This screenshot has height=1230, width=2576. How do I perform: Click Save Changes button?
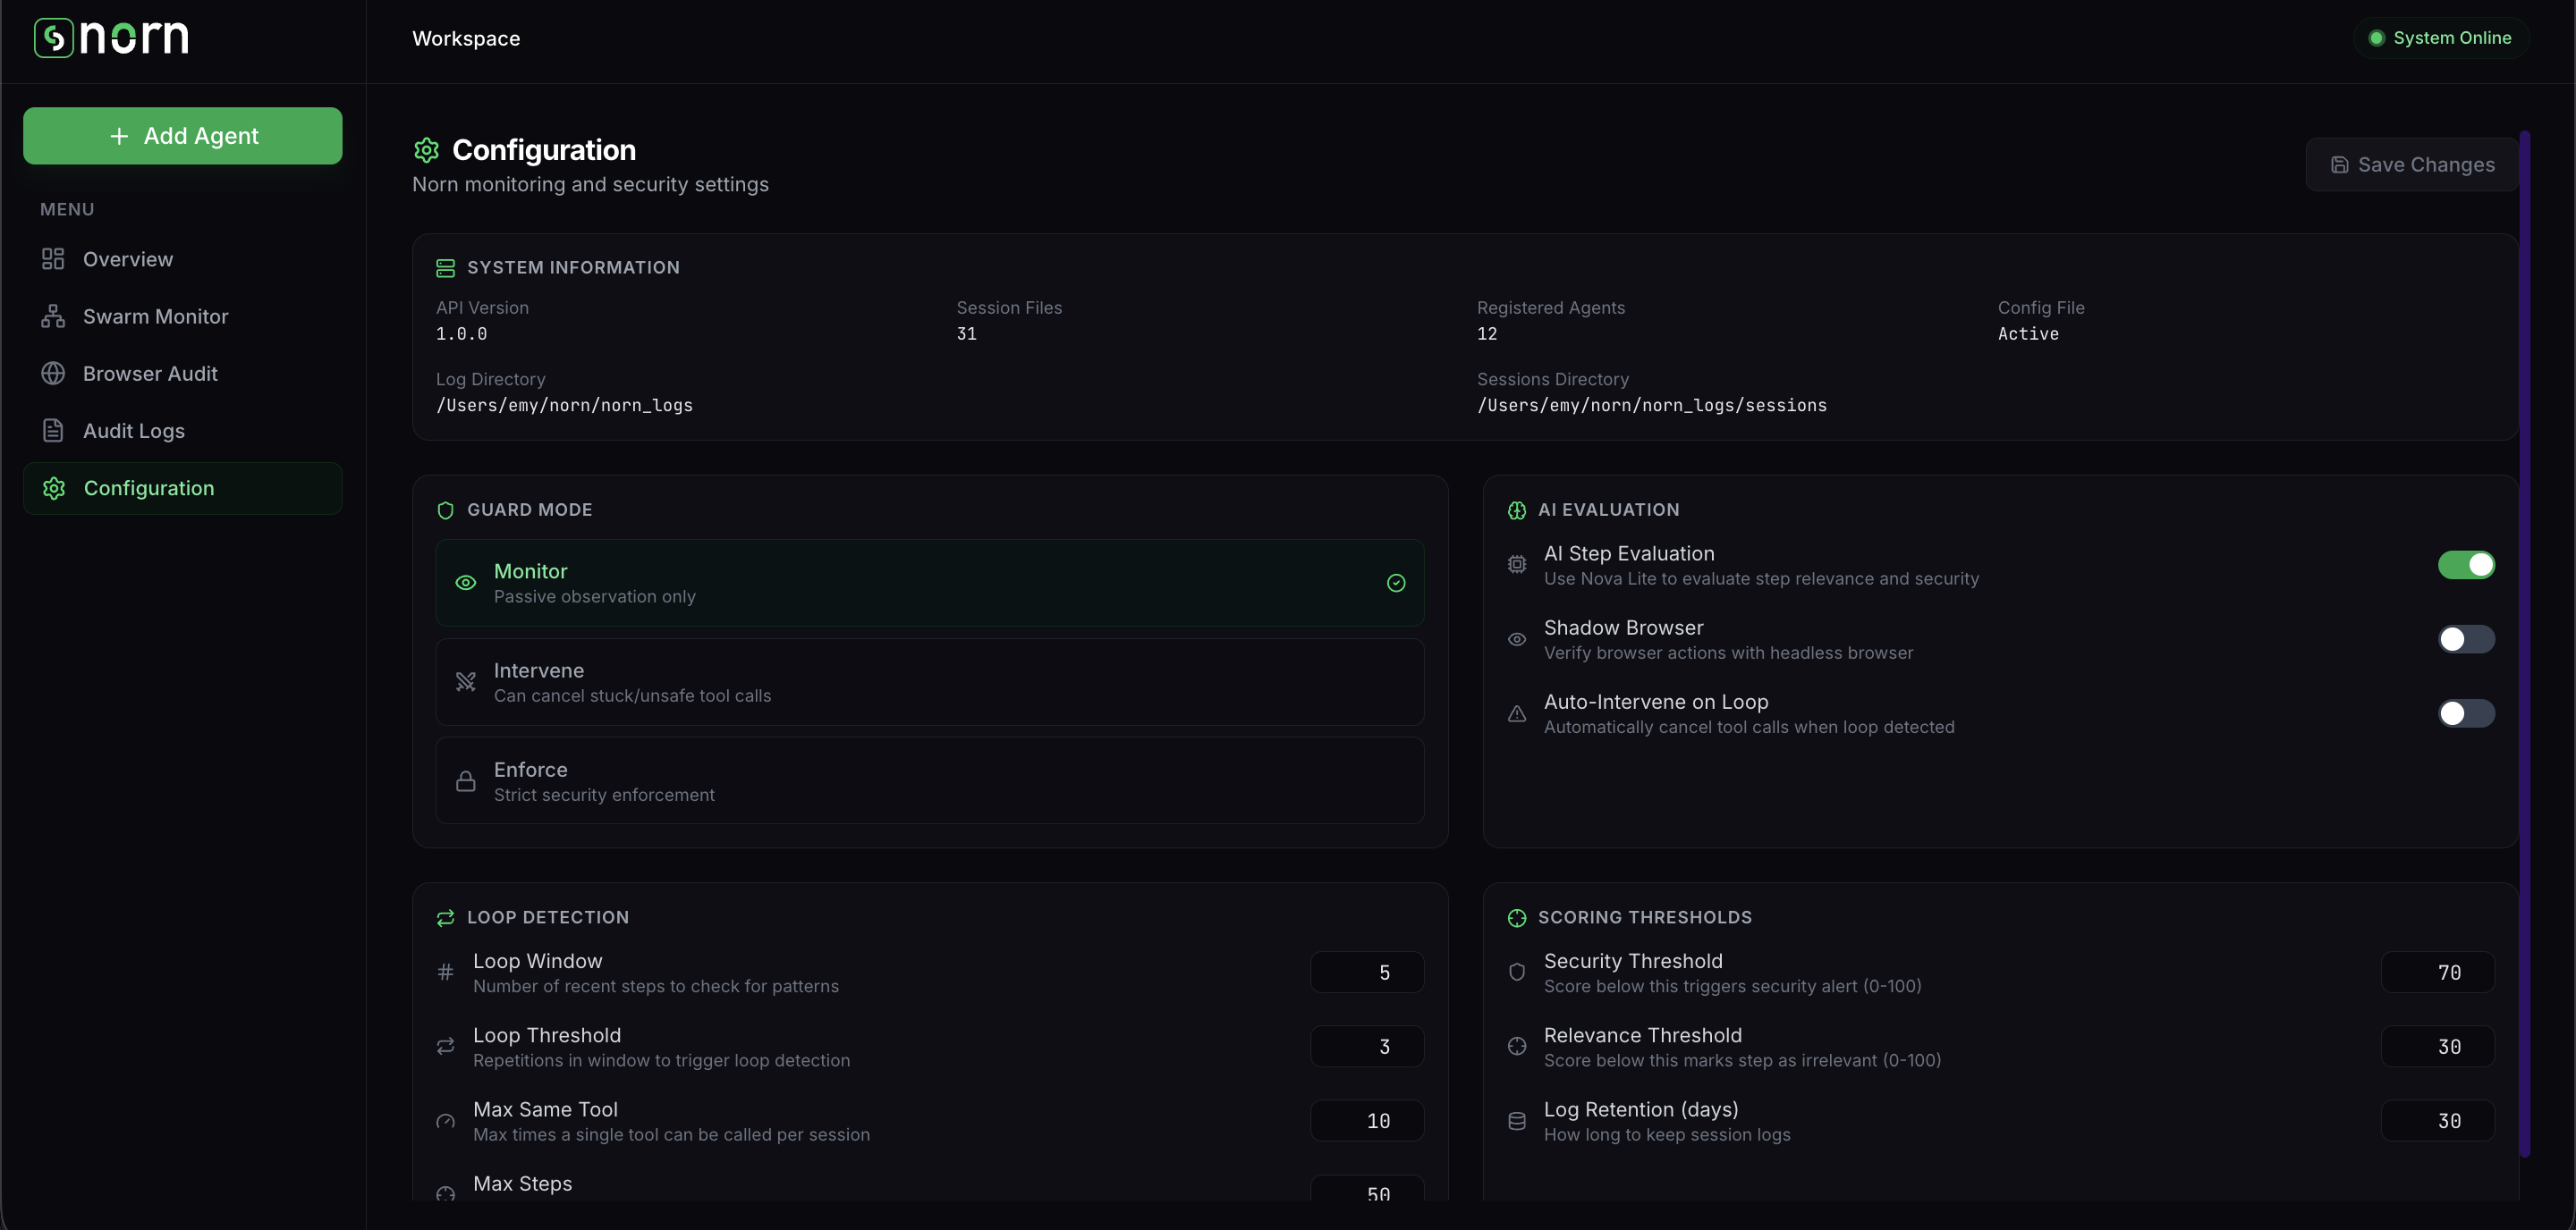click(x=2412, y=164)
